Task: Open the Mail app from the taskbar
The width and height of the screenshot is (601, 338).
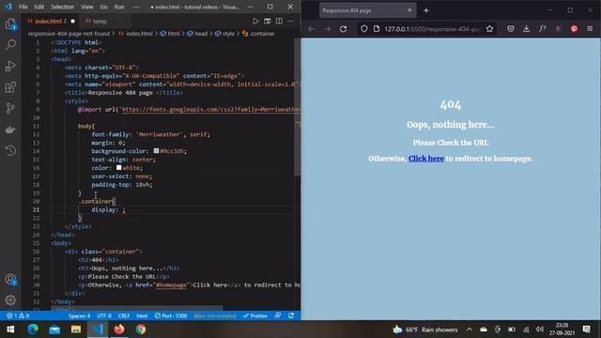Action: (54, 330)
